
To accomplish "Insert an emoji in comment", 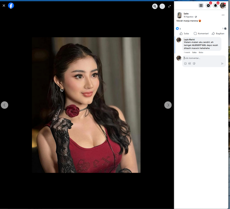I will coord(185,63).
